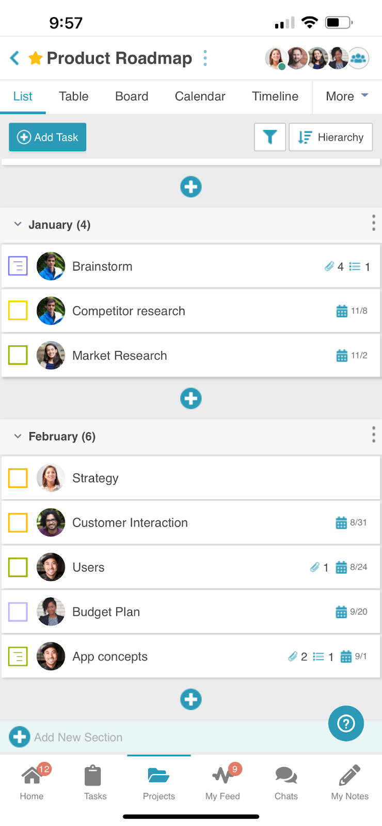Image resolution: width=382 pixels, height=826 pixels.
Task: Tap the Add New Section field
Action: pyautogui.click(x=191, y=737)
